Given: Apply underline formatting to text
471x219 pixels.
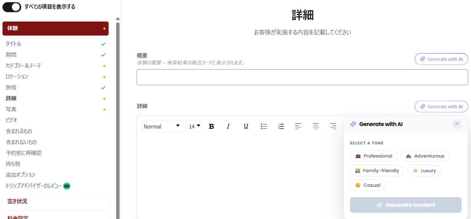Looking at the screenshot, I should coord(246,126).
